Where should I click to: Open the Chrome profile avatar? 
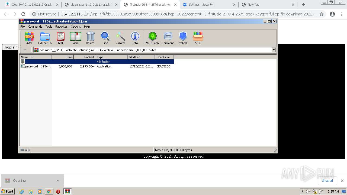[332, 14]
